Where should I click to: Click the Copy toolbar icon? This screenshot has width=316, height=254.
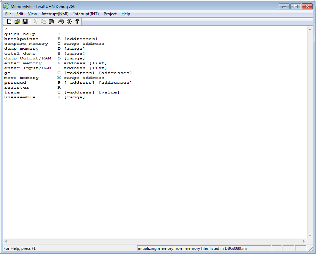click(43, 22)
